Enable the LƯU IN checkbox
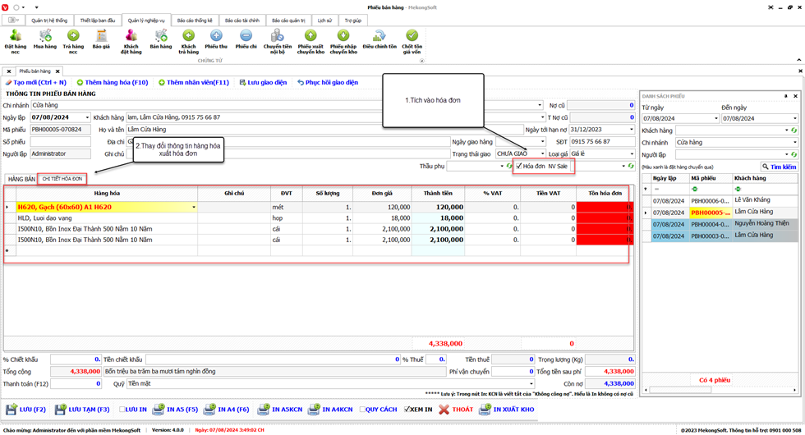Image resolution: width=805 pixels, height=435 pixels. coord(123,409)
